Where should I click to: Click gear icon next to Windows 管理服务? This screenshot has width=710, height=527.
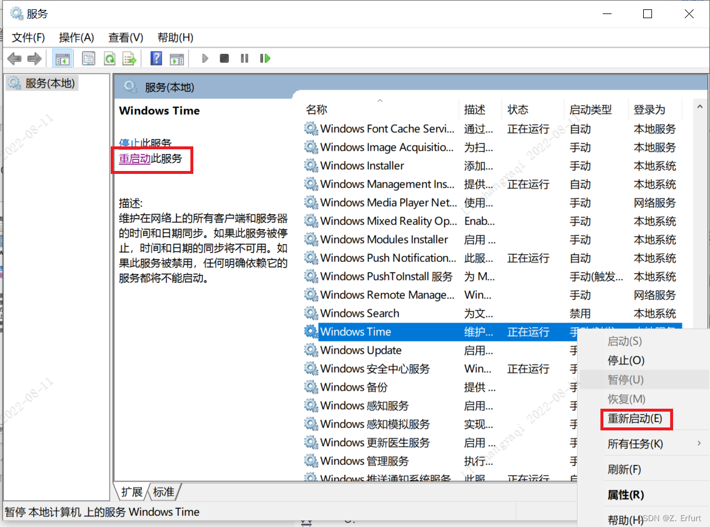(311, 461)
